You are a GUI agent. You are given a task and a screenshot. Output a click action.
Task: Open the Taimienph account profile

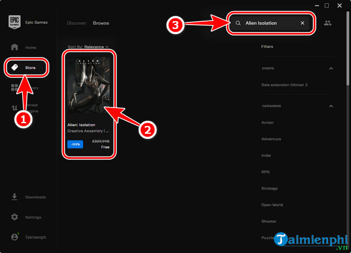tap(28, 237)
